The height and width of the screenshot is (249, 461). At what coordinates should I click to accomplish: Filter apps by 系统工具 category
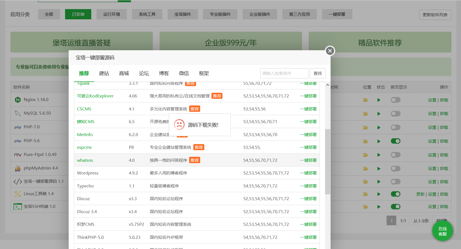click(x=147, y=14)
